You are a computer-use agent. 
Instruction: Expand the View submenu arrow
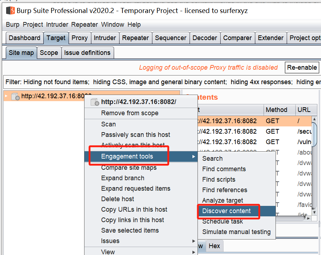[x=194, y=252]
